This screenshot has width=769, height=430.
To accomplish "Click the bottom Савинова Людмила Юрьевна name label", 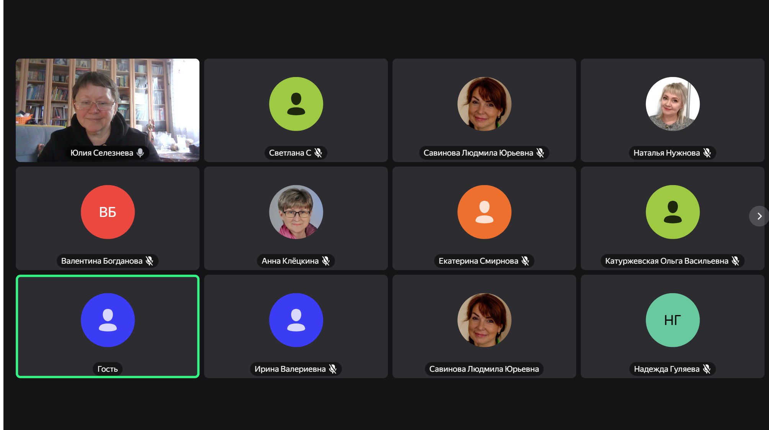I will [484, 369].
